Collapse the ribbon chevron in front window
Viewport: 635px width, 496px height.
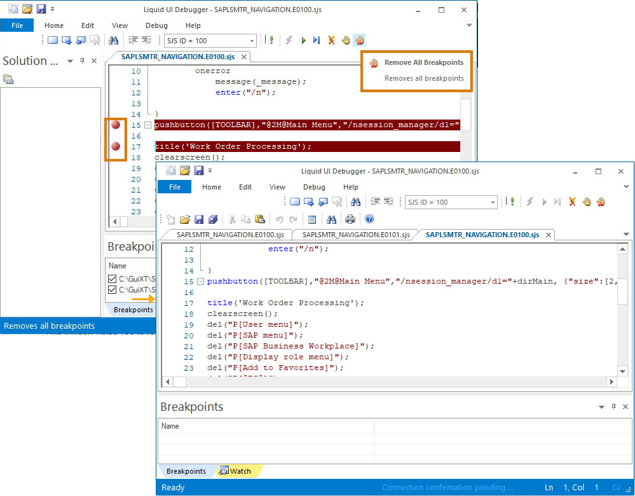click(627, 187)
